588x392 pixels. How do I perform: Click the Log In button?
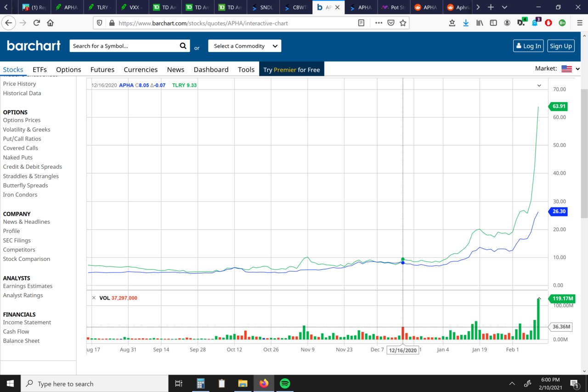[528, 46]
